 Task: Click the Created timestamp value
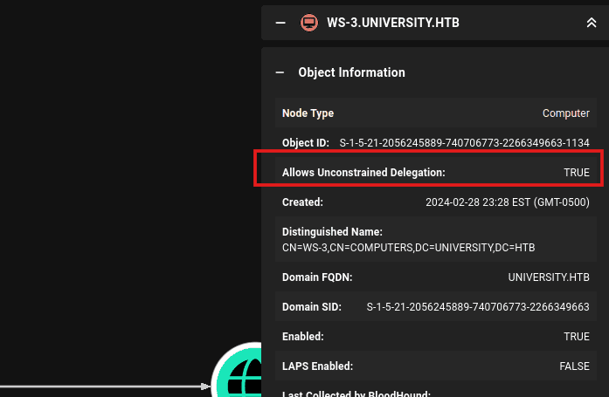(507, 202)
